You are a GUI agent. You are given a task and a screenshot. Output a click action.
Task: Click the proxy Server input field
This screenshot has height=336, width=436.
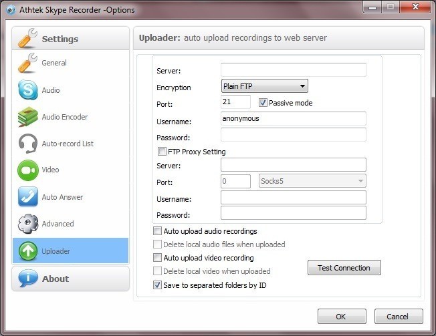click(x=294, y=165)
